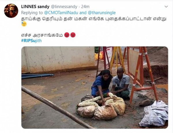Select the Tamil text beside angry emojis
This screenshot has height=133, width=173.
coord(42,35)
